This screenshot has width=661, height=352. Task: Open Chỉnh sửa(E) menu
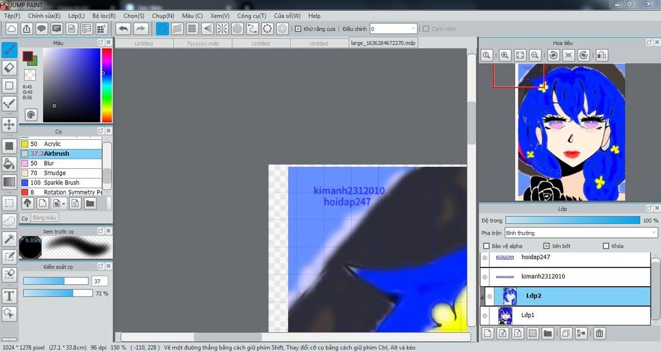point(45,15)
